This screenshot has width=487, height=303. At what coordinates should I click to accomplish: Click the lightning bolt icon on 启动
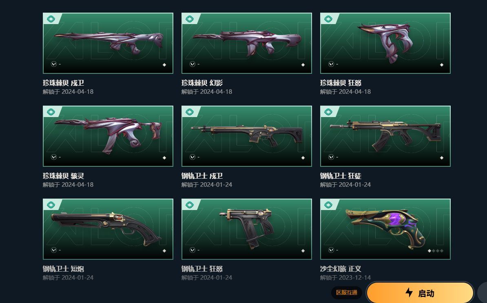click(410, 292)
